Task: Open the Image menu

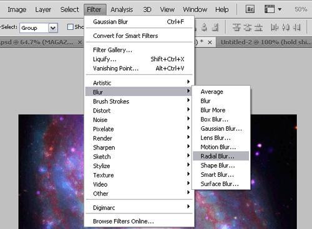Action: tap(17, 9)
